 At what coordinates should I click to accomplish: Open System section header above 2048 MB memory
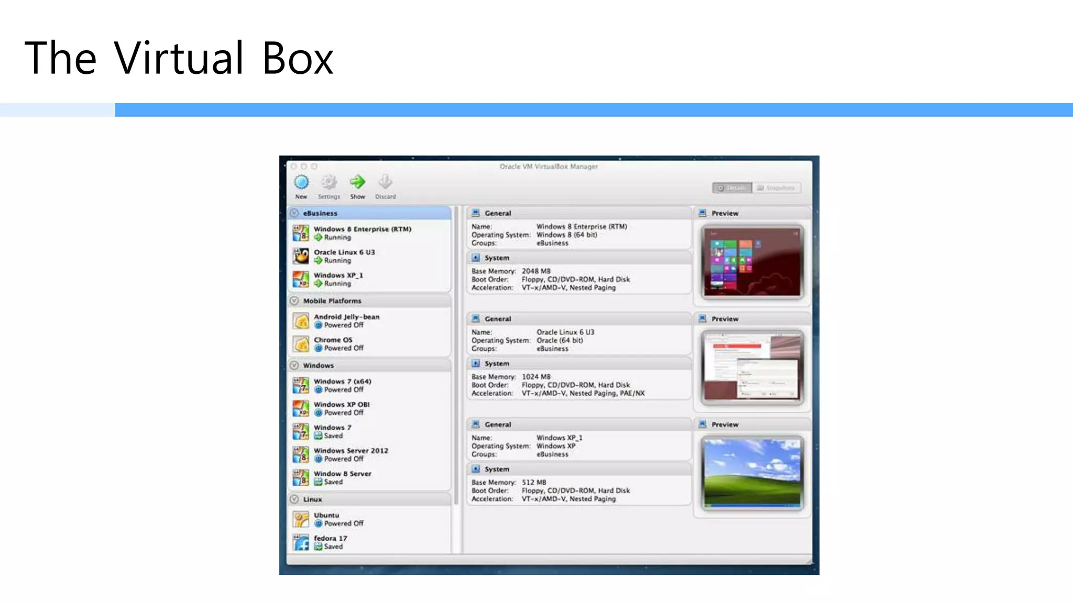coord(579,258)
